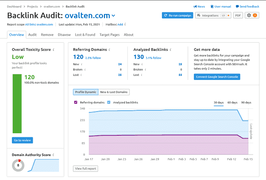Click info icon beside Analyzed Backlinks Broken

tap(146, 69)
